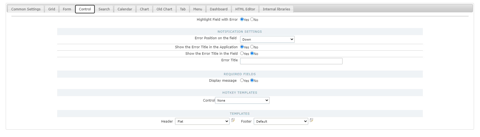The image size is (480, 137).
Task: Select the Internal libraries tab
Action: tap(276, 9)
